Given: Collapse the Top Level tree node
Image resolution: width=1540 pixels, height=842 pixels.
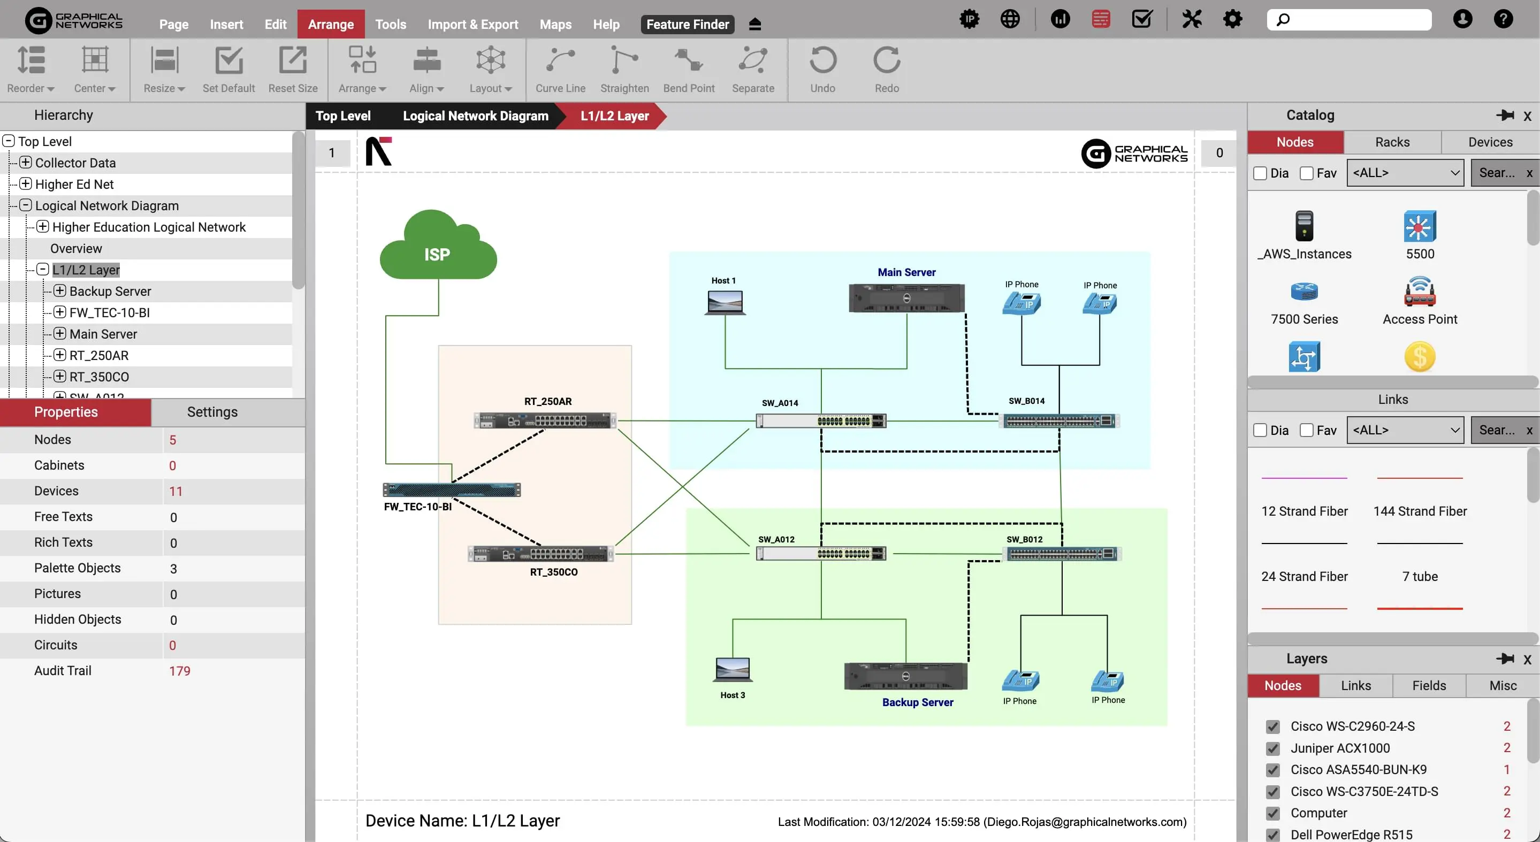Looking at the screenshot, I should pyautogui.click(x=9, y=141).
